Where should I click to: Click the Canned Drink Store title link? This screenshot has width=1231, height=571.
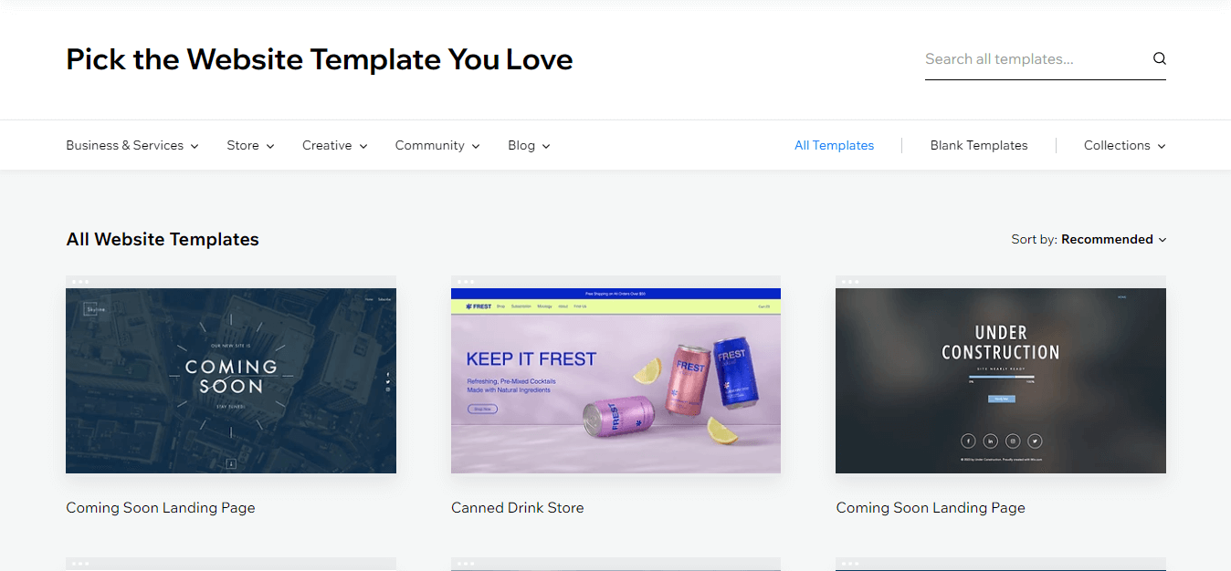click(x=517, y=508)
